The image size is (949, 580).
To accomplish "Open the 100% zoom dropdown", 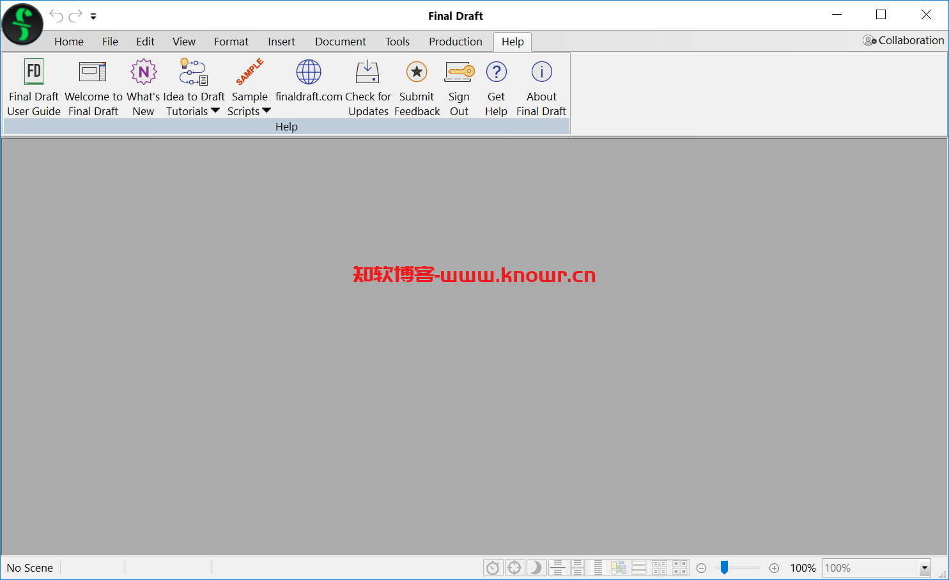I will [x=924, y=568].
